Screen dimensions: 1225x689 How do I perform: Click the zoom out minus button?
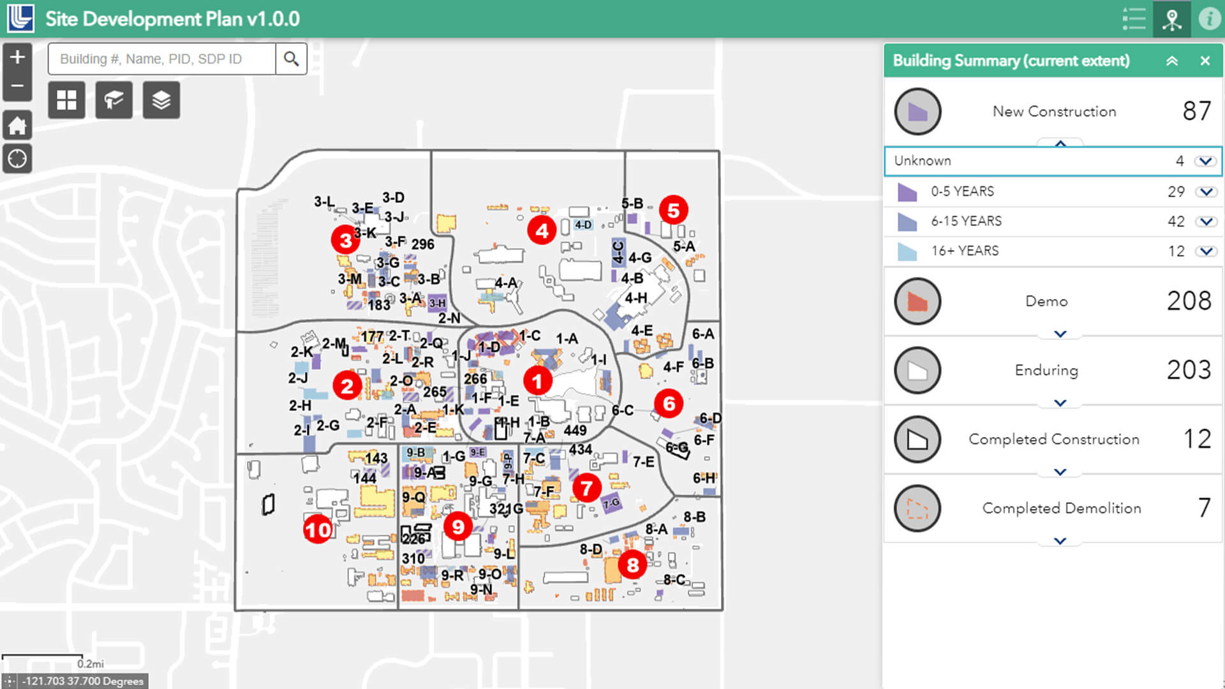[x=17, y=86]
